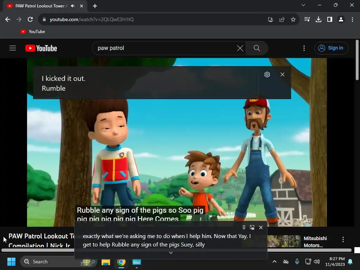Image resolution: width=360 pixels, height=270 pixels.
Task: Open a new browser tab
Action: click(x=95, y=6)
